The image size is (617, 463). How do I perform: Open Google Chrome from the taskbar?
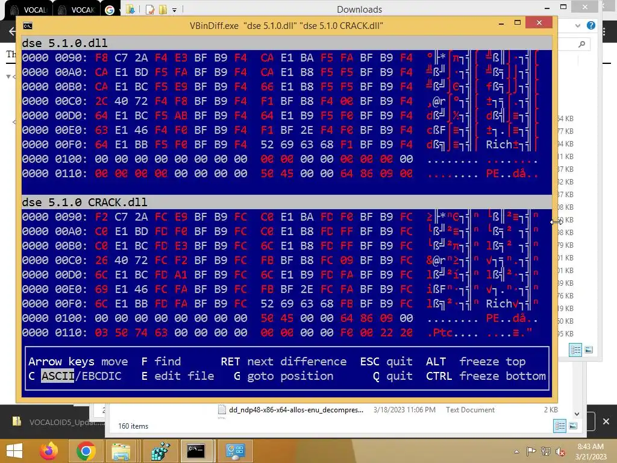point(86,451)
